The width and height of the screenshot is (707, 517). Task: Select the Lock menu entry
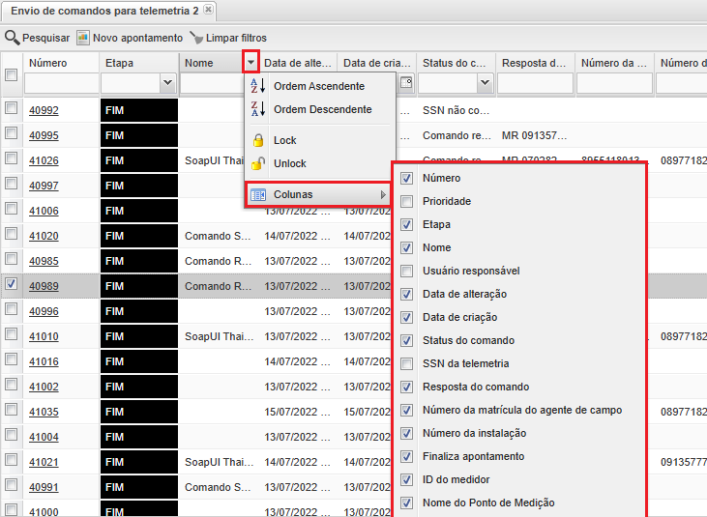pos(320,140)
